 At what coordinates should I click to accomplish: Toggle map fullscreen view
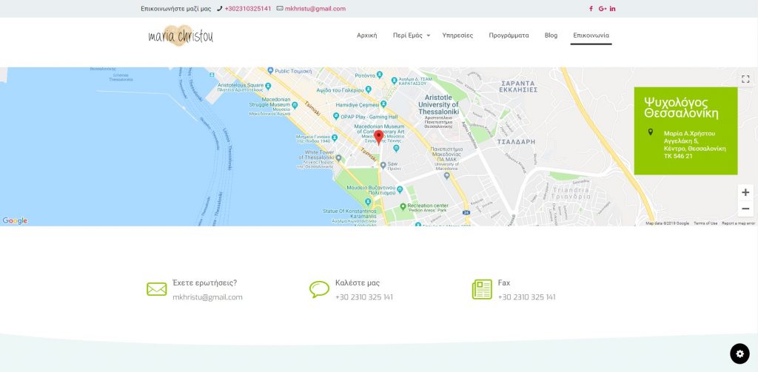click(745, 78)
